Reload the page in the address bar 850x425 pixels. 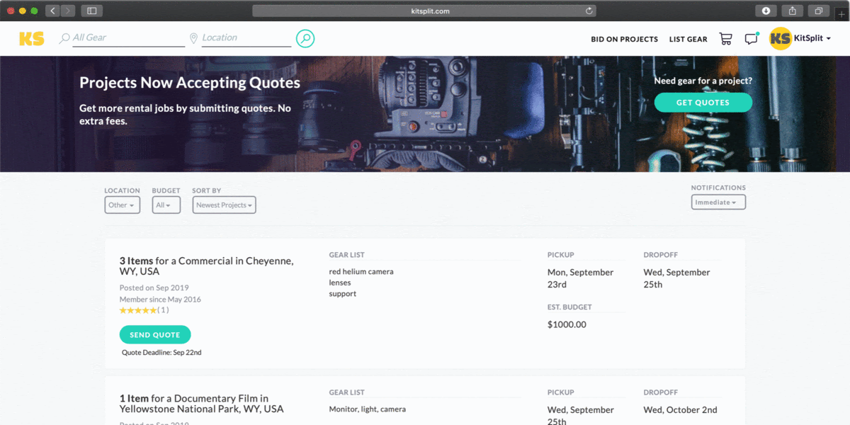(589, 11)
